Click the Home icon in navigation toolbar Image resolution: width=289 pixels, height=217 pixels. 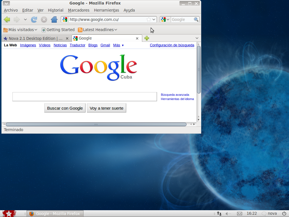[54, 19]
